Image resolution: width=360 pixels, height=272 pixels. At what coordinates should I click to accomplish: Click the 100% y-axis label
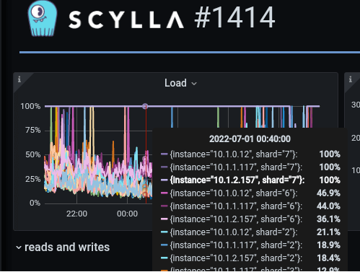(x=30, y=106)
